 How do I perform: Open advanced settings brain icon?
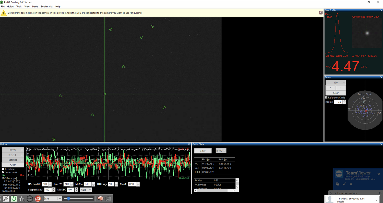tap(100, 199)
